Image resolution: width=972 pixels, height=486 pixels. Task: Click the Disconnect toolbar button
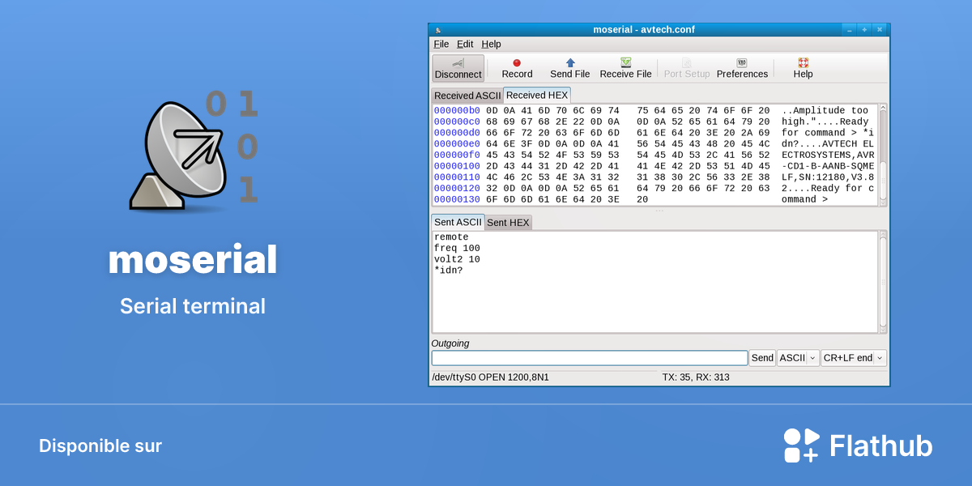(x=458, y=68)
